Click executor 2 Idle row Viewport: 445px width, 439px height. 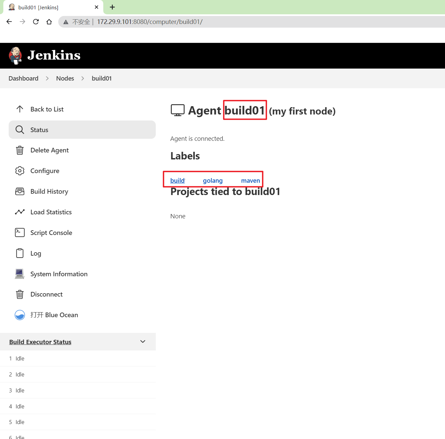tap(78, 374)
